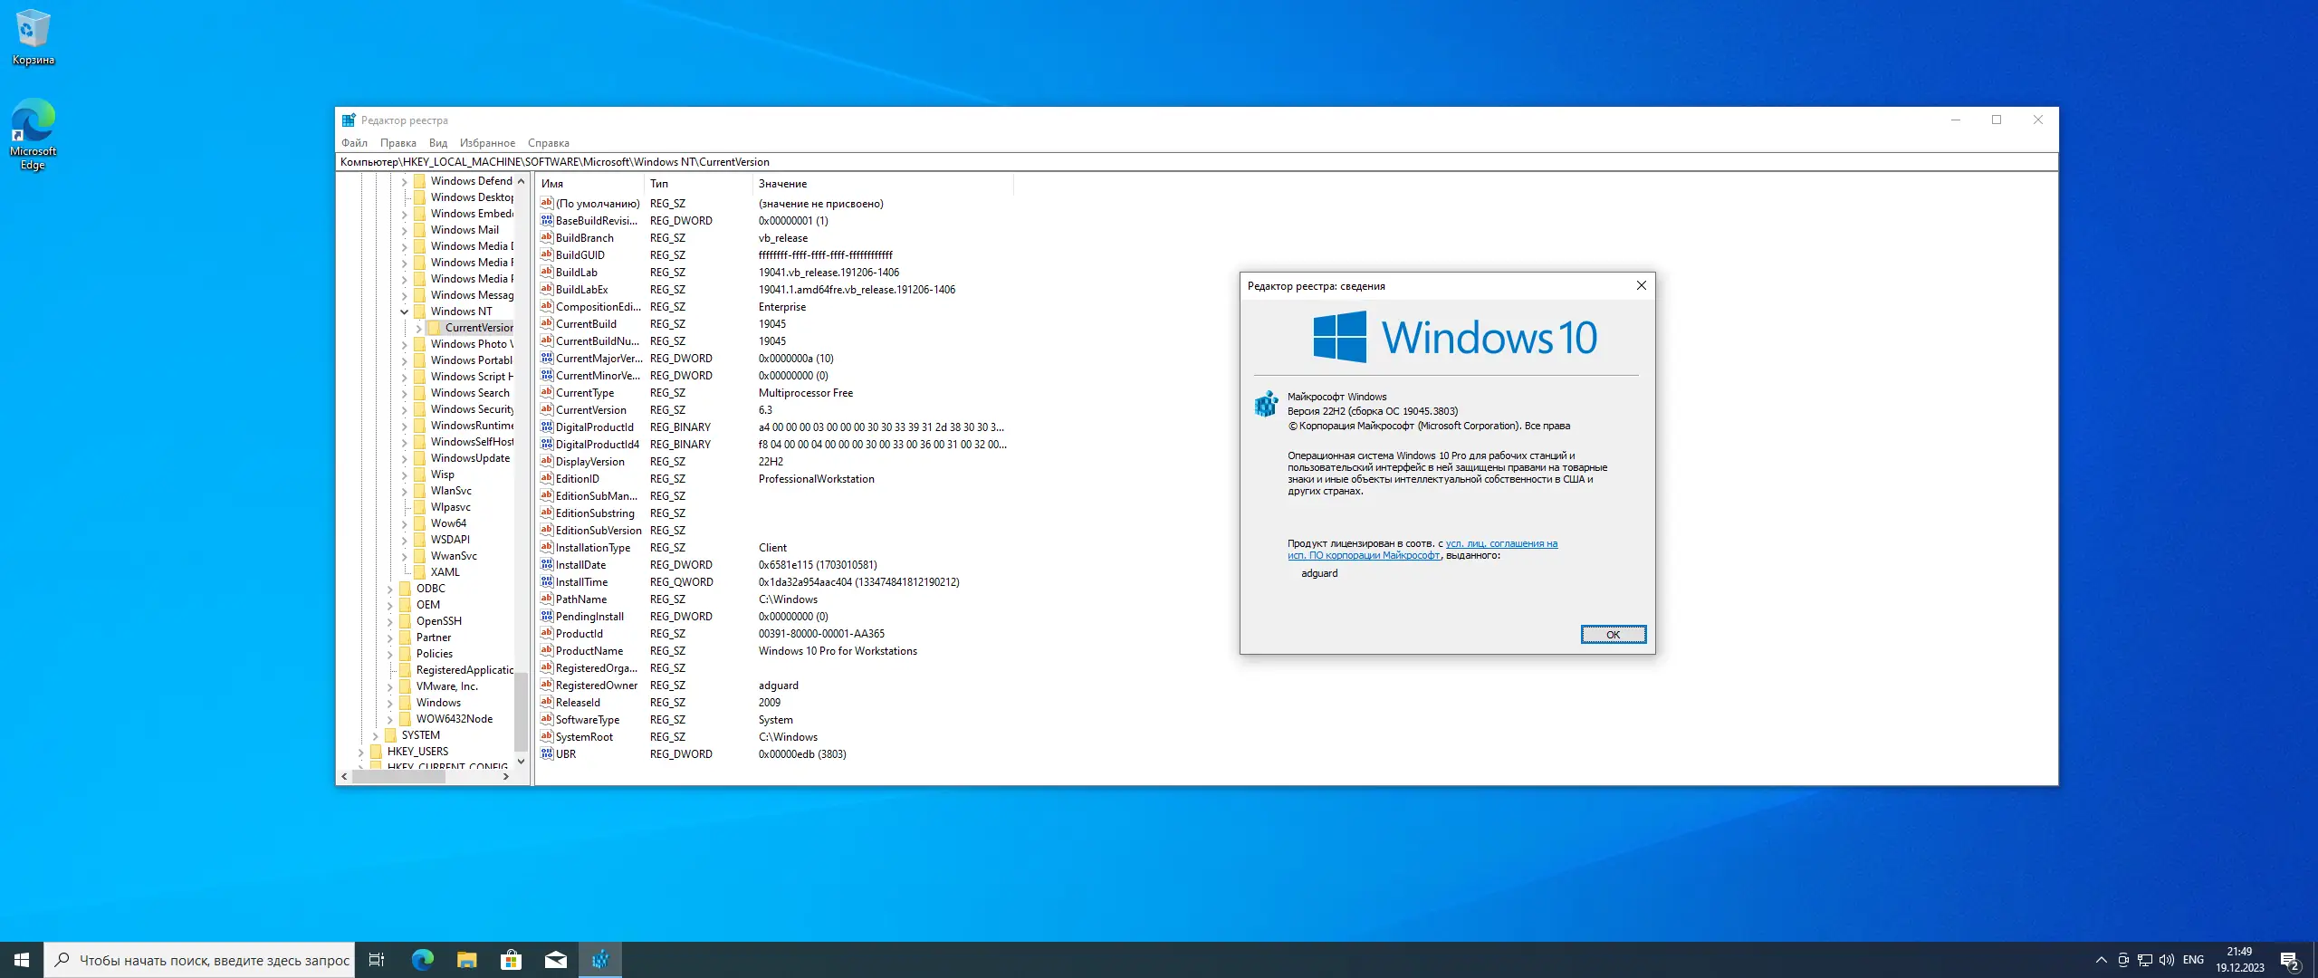
Task: Expand the HKEY_USERS hive
Action: tap(361, 752)
